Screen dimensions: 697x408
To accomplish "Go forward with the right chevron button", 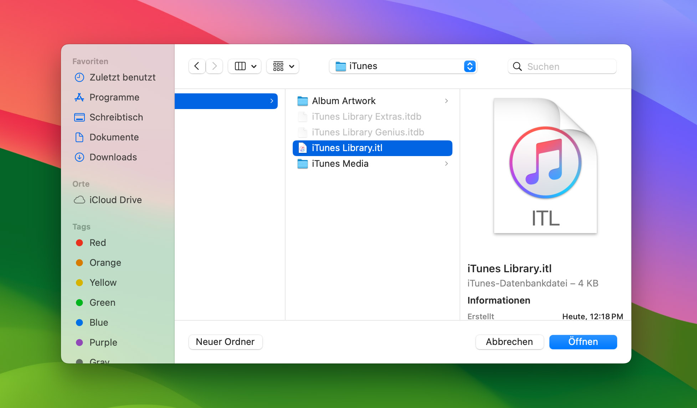I will [214, 66].
